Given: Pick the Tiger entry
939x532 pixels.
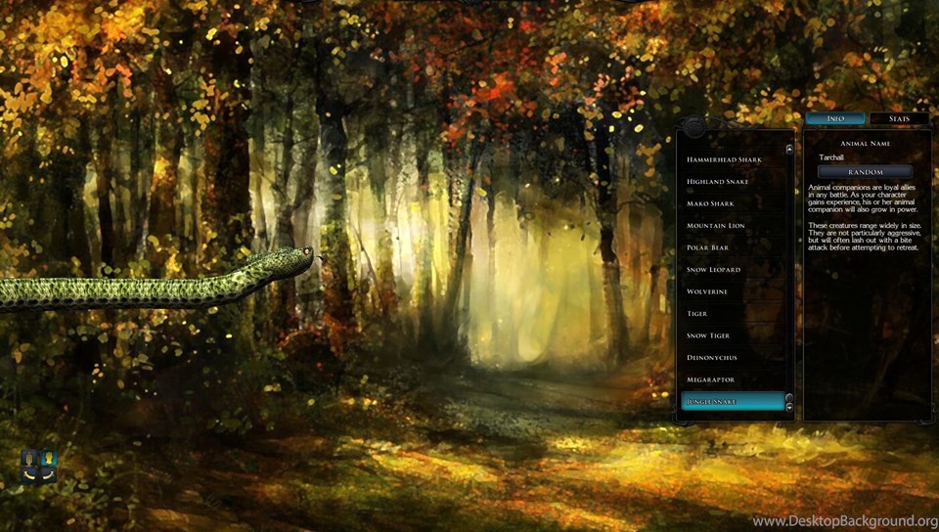Looking at the screenshot, I should tap(733, 314).
